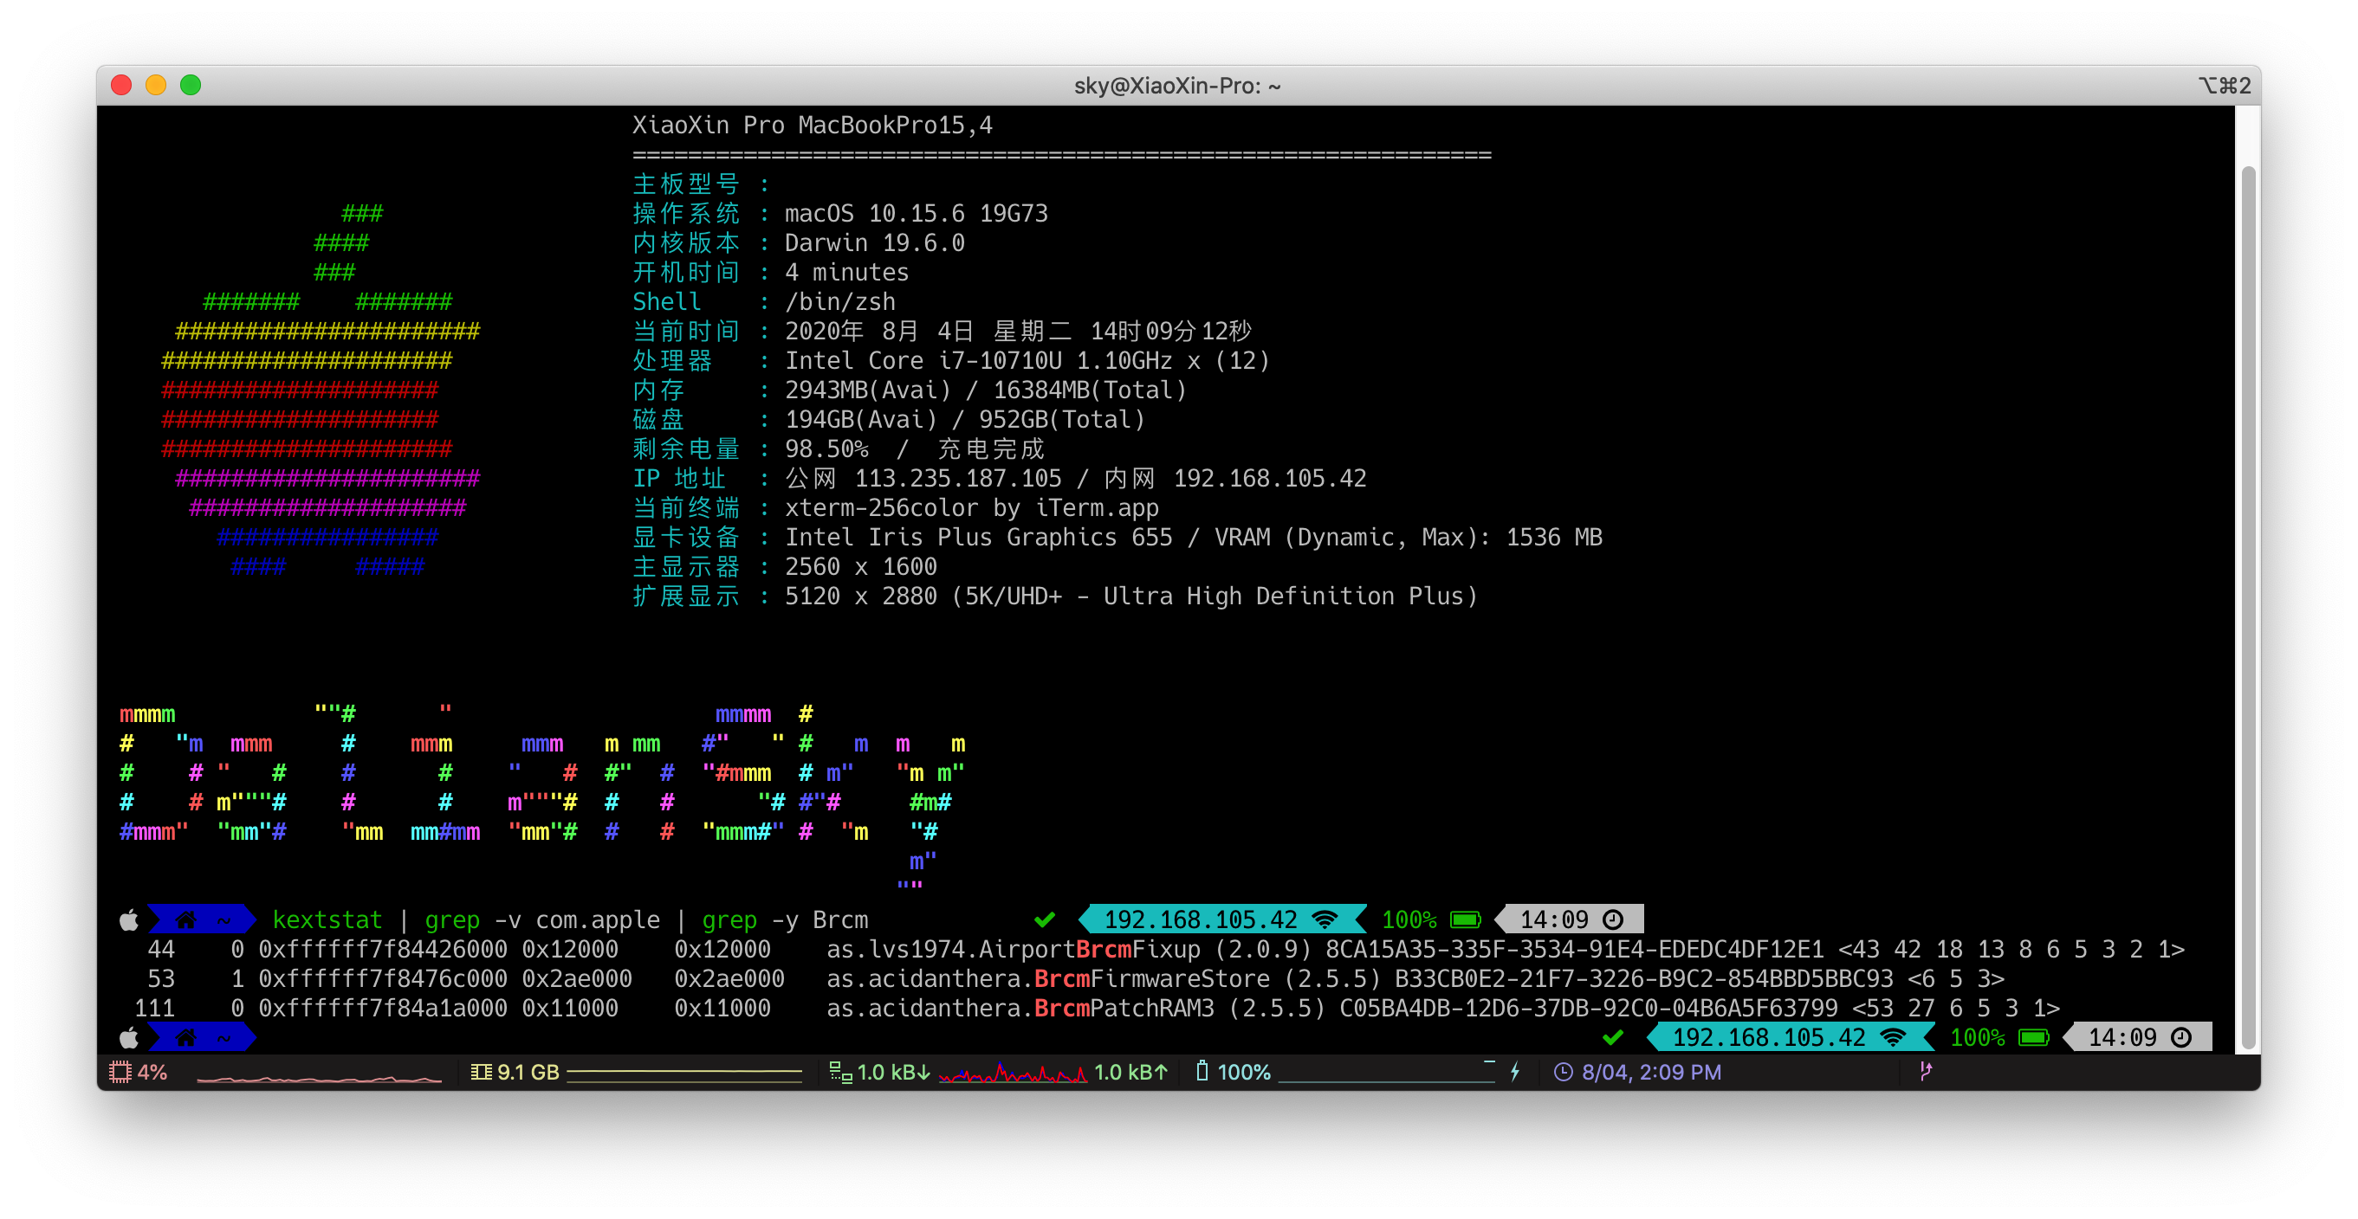Click the BrcmFirmwareStore kext output line

coord(1069,978)
